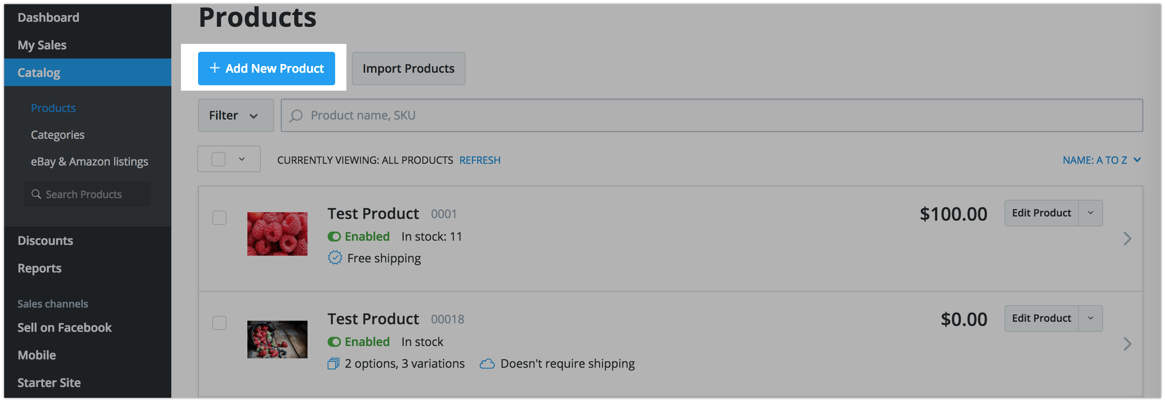Tick the select-all products checkbox
The width and height of the screenshot is (1165, 402).
pos(219,159)
